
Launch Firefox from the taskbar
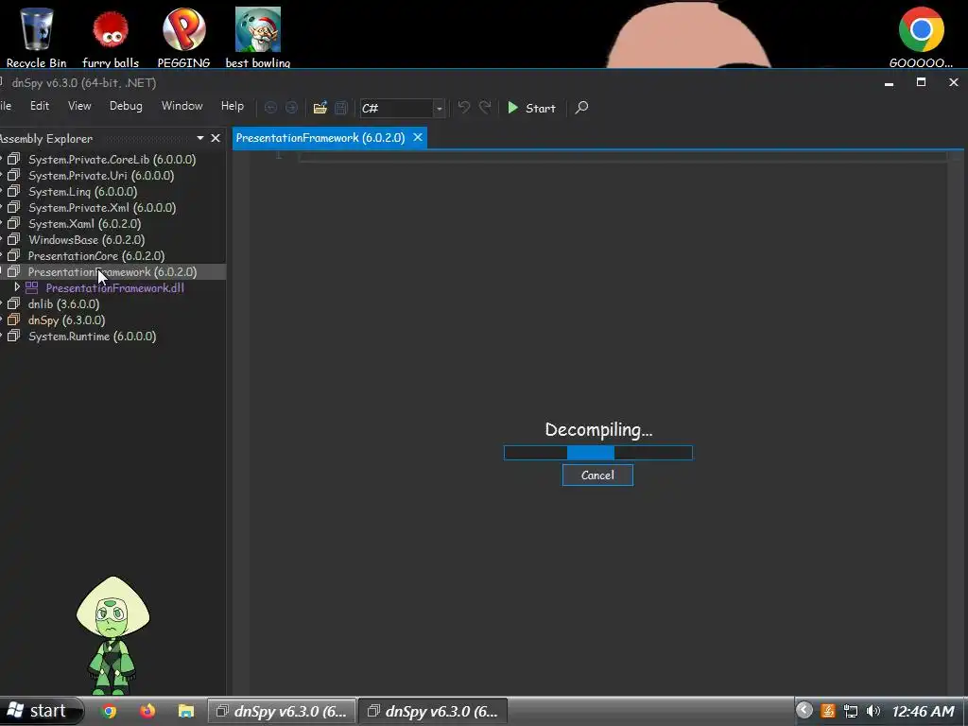point(147,711)
